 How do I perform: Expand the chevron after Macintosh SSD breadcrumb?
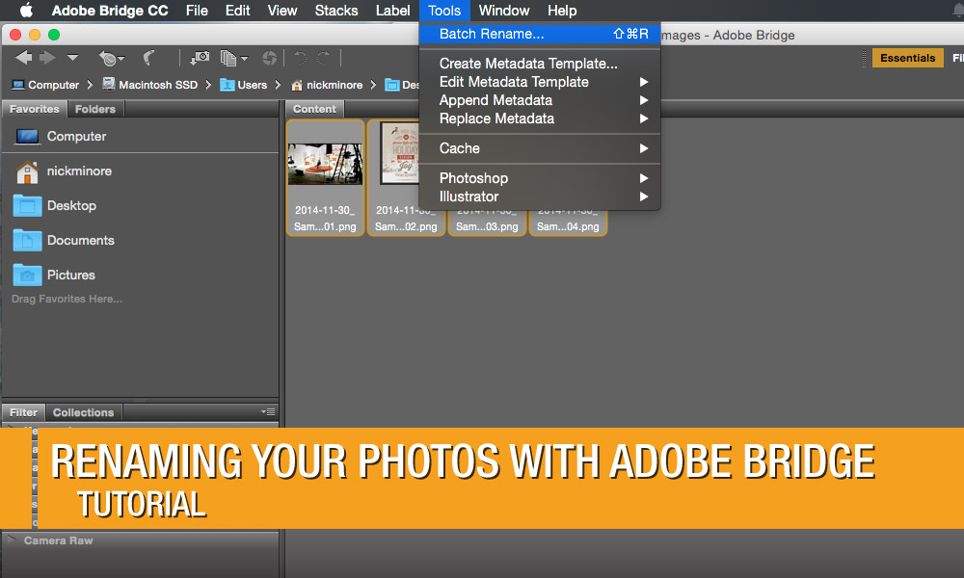pos(208,85)
